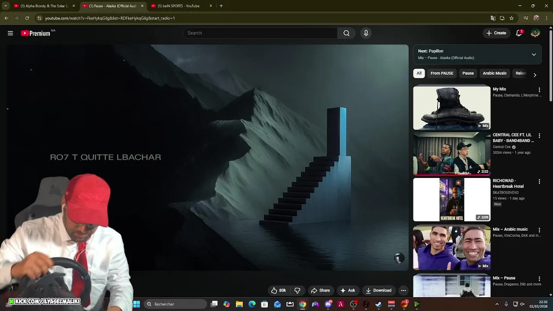Screen dimensions: 553x311
Task: Open Windows Start menu
Action: (x=137, y=304)
